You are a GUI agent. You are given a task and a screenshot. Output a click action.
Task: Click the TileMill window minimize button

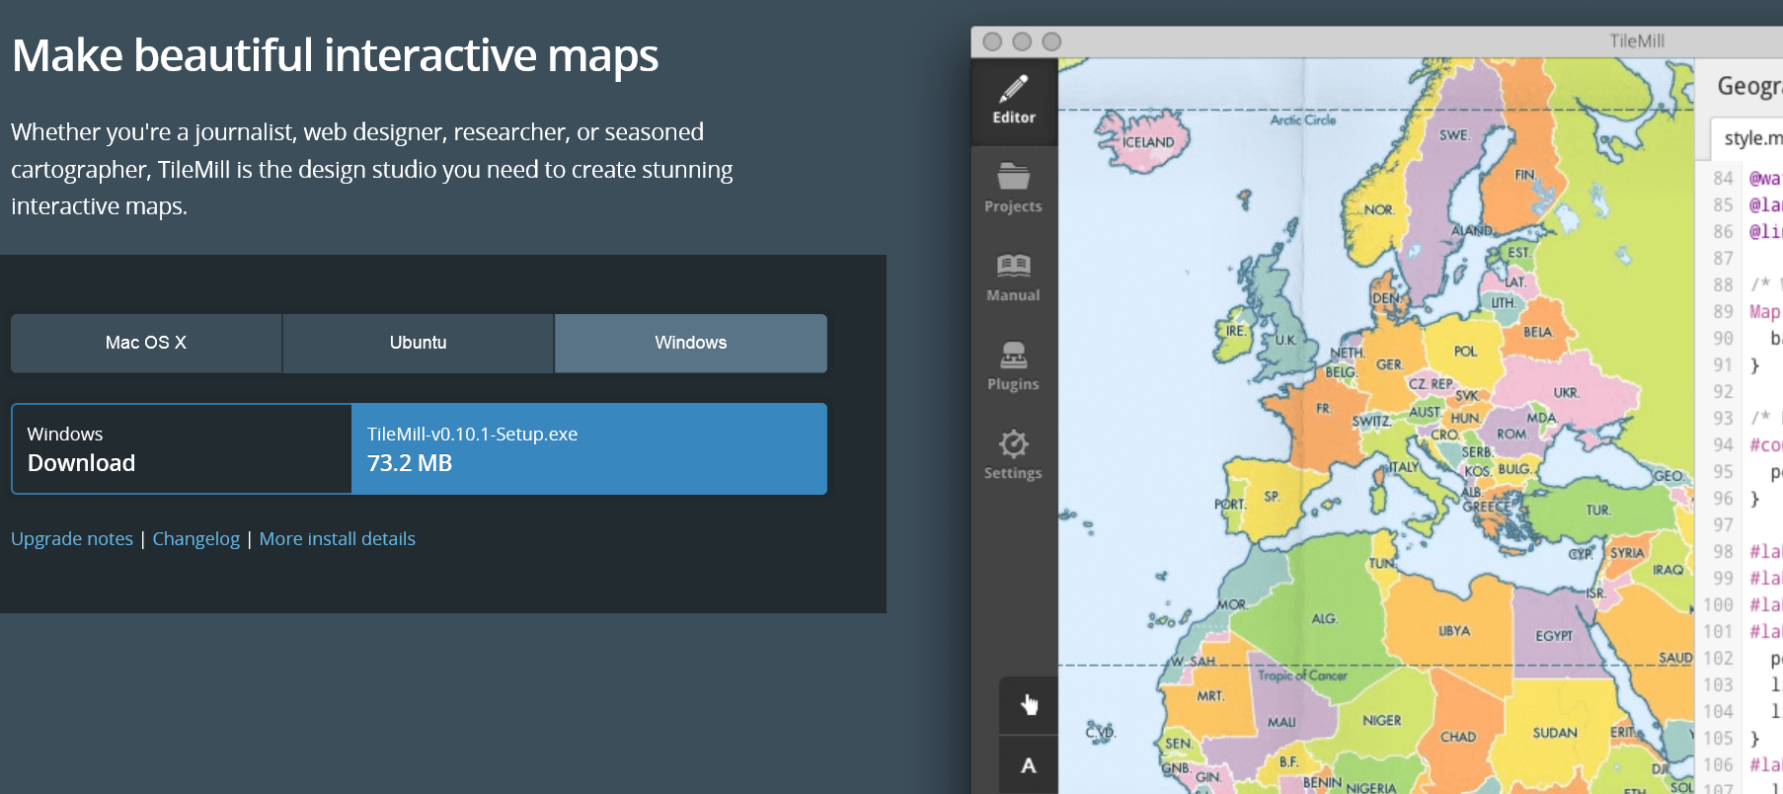pyautogui.click(x=1022, y=41)
